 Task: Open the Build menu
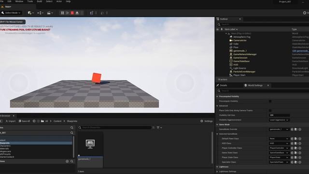click(40, 1)
